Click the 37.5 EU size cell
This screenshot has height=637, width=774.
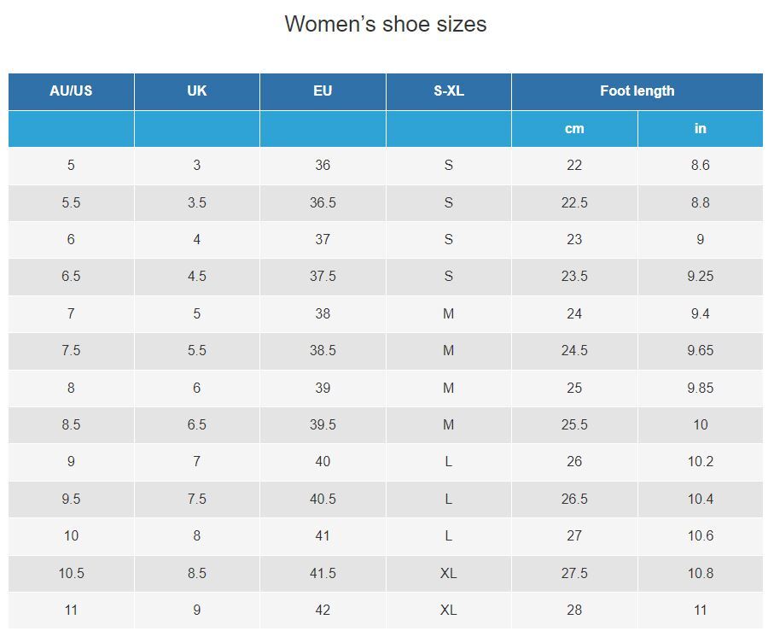[323, 277]
